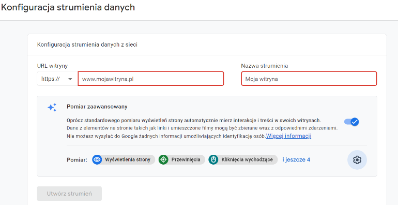The height and width of the screenshot is (205, 398).
Task: Click the 'Nazwa strumienia' label
Action: click(265, 66)
